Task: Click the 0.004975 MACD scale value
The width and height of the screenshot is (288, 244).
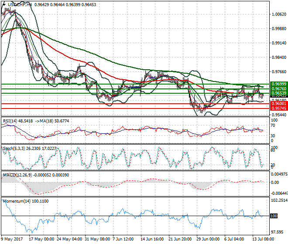Action: pos(279,174)
